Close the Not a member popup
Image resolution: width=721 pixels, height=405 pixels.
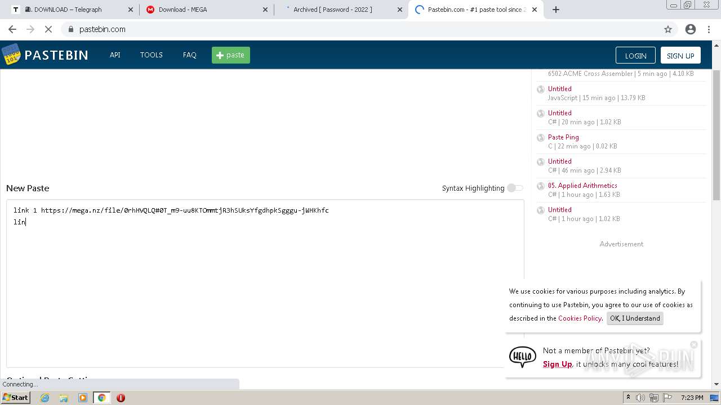[694, 345]
